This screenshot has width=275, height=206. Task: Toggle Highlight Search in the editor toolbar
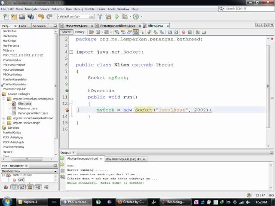point(135,32)
